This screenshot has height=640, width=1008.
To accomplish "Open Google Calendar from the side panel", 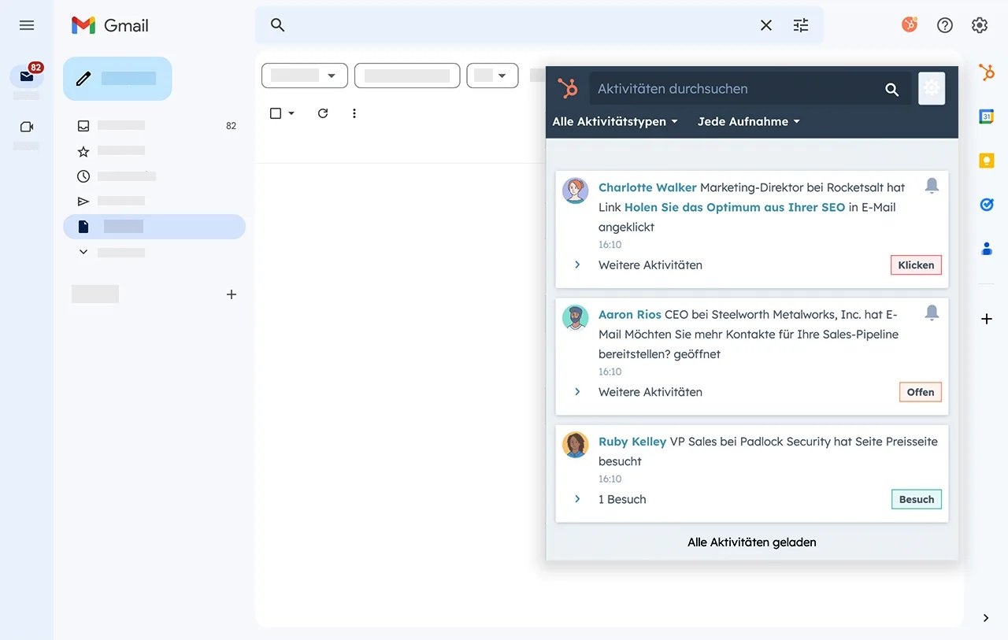I will pos(986,116).
